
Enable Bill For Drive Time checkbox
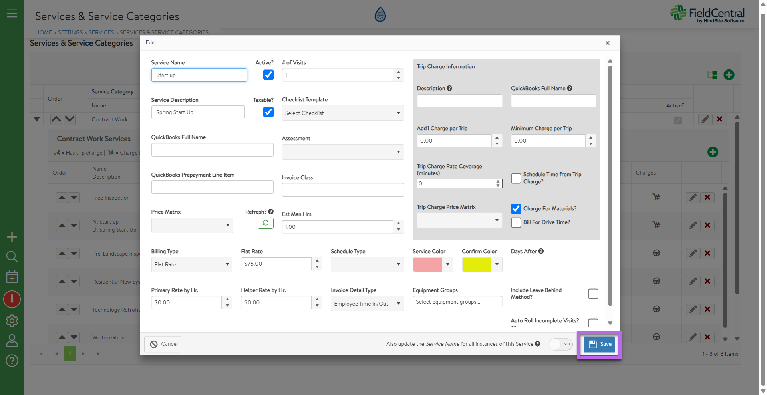[516, 222]
